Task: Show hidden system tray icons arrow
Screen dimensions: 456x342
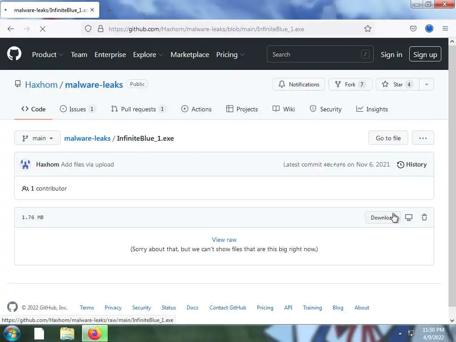Action: click(x=400, y=334)
